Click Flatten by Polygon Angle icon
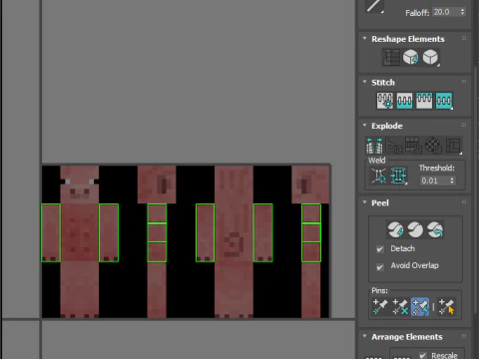The height and width of the screenshot is (359, 479). click(x=394, y=147)
